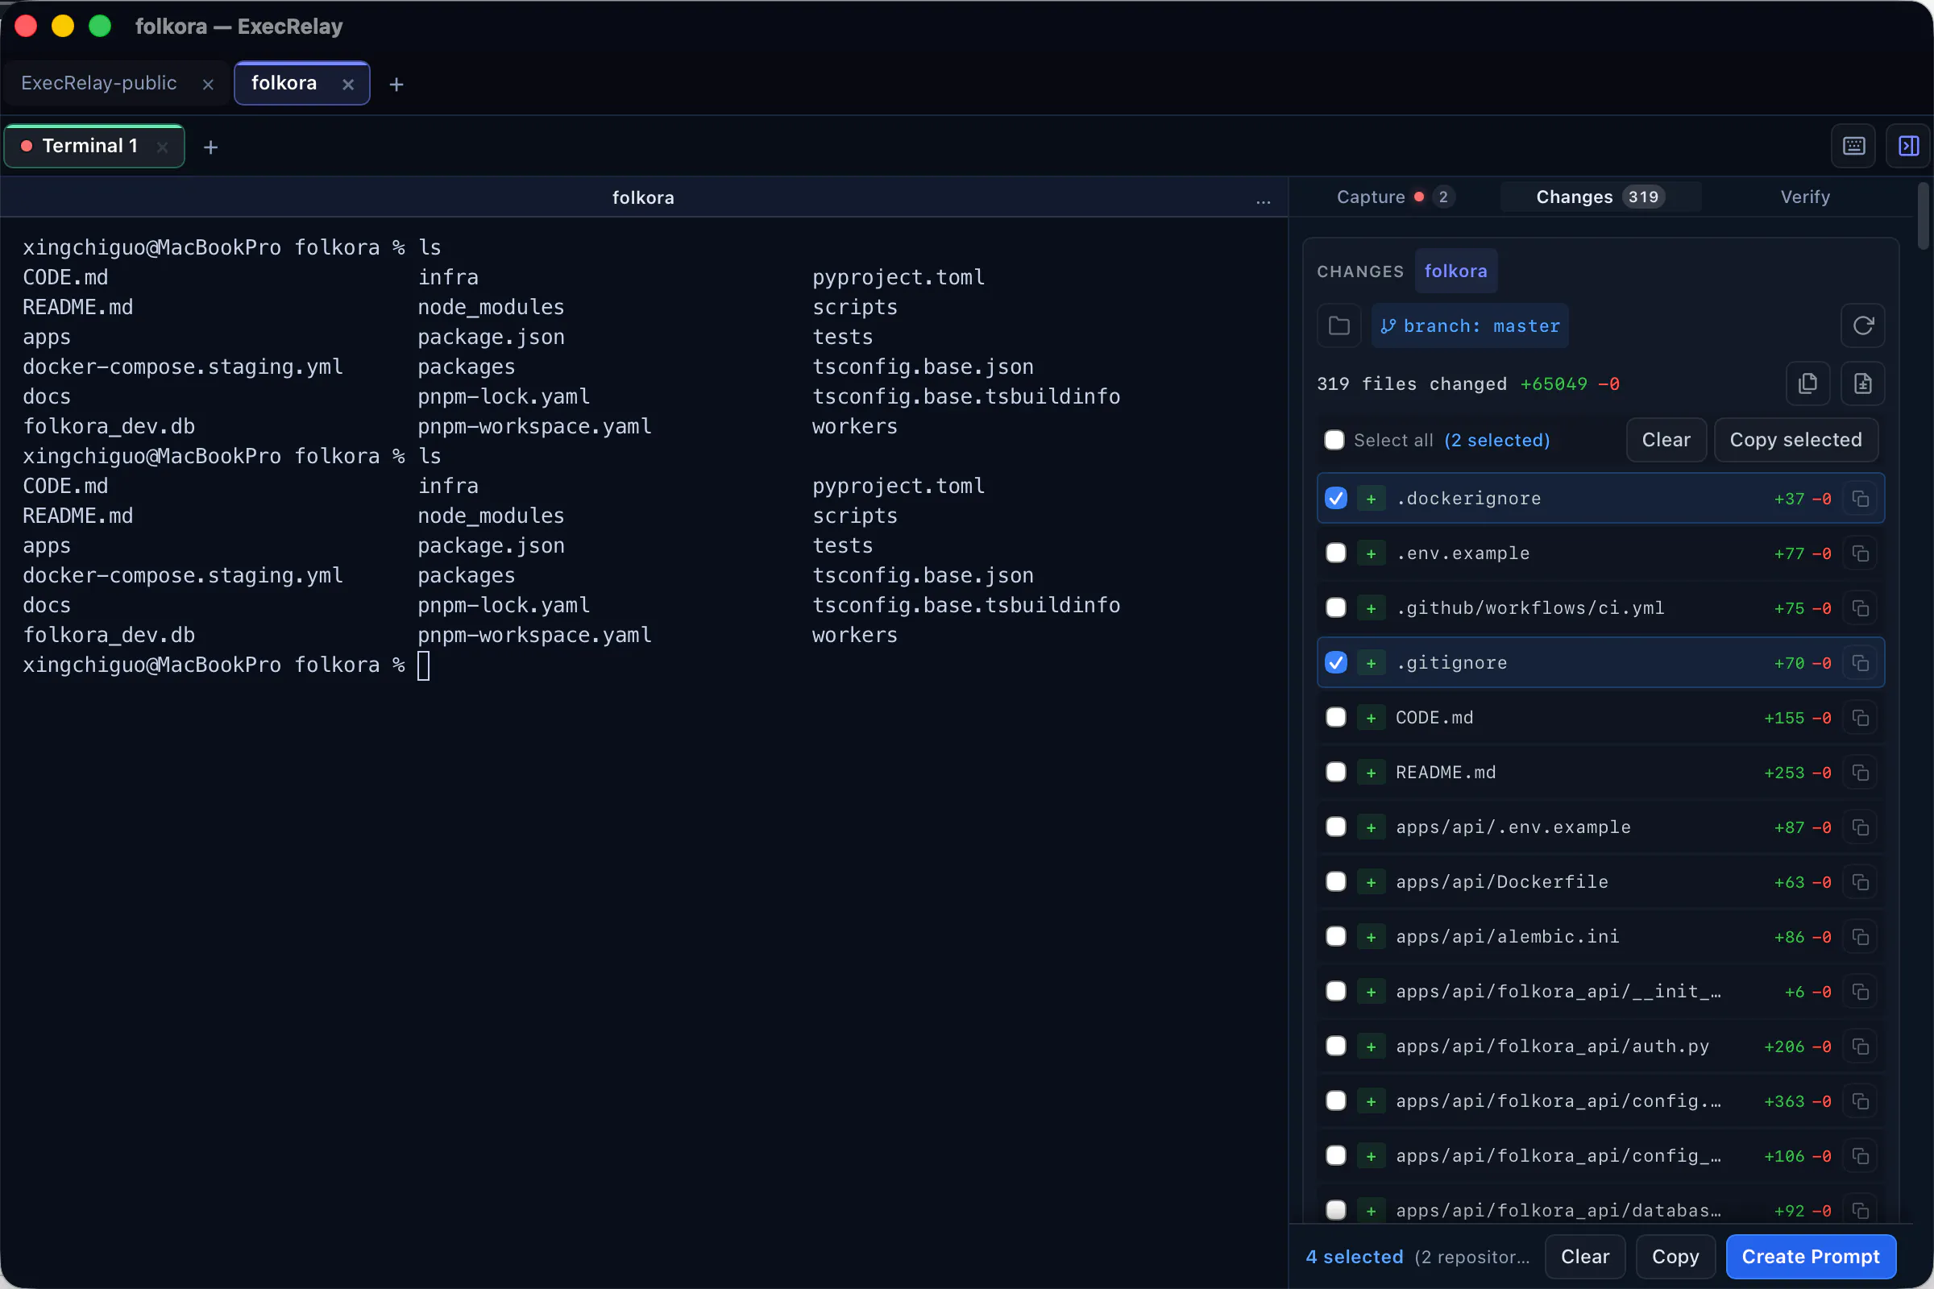Image resolution: width=1934 pixels, height=1289 pixels.
Task: Toggle the side panel icon
Action: pyautogui.click(x=1908, y=147)
